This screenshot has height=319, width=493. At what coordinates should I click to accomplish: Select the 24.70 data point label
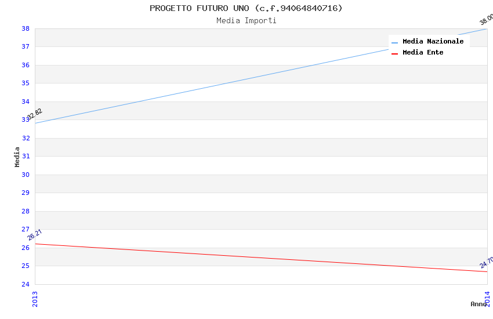(x=487, y=263)
